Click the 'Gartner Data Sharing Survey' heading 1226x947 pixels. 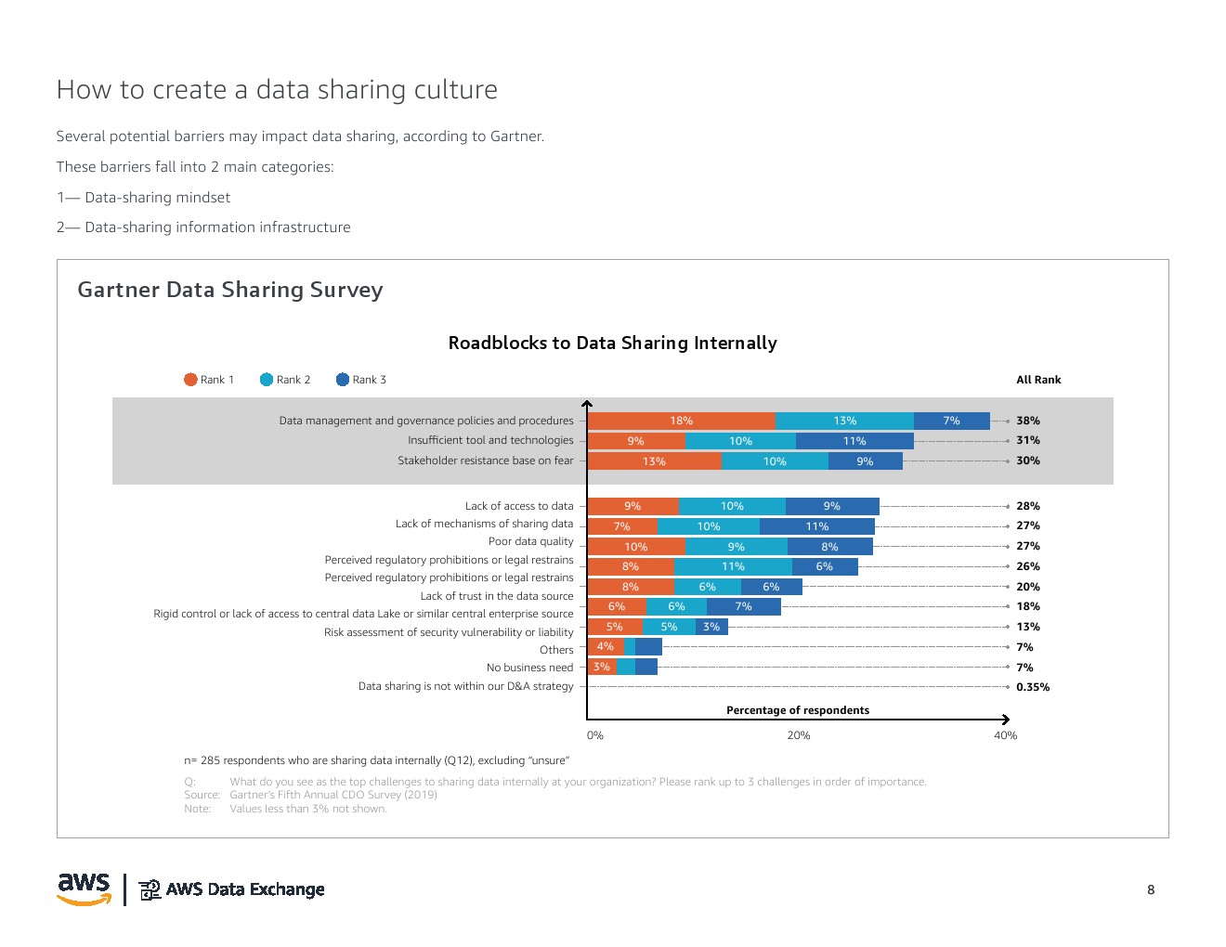(x=229, y=290)
